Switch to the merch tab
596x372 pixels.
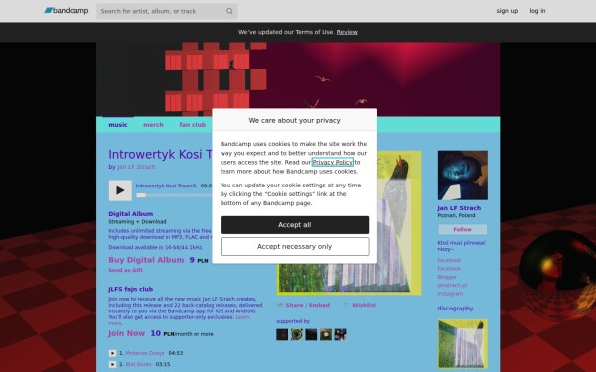(153, 125)
